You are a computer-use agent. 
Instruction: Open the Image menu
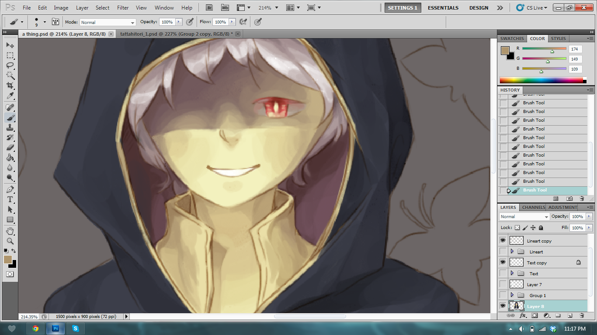(x=61, y=8)
